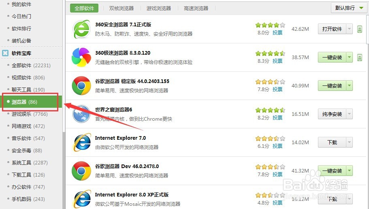
Task: Click Android phone icon for 360安全浏览器
Action: (360, 29)
